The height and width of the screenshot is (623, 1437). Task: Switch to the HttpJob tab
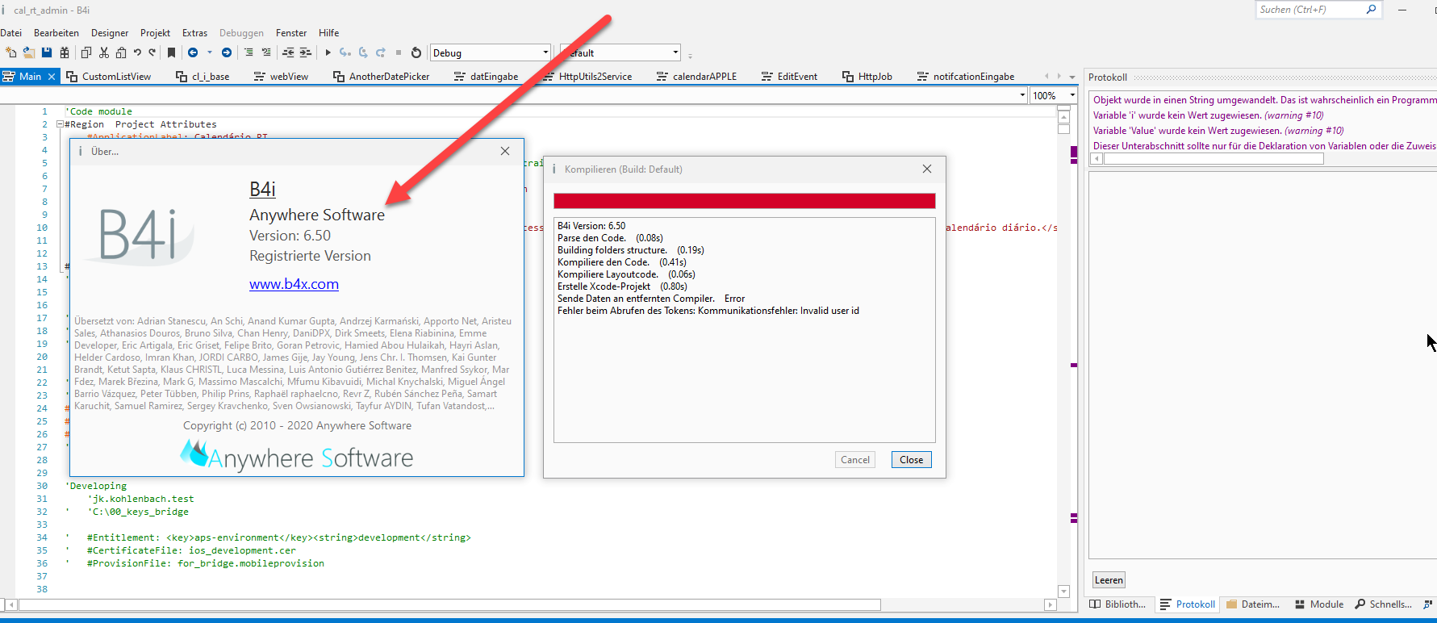tap(867, 77)
